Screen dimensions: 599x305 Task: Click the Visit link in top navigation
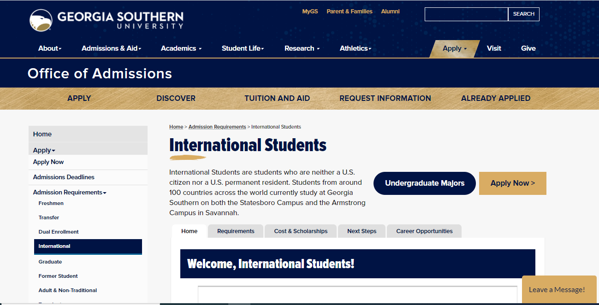tap(494, 48)
